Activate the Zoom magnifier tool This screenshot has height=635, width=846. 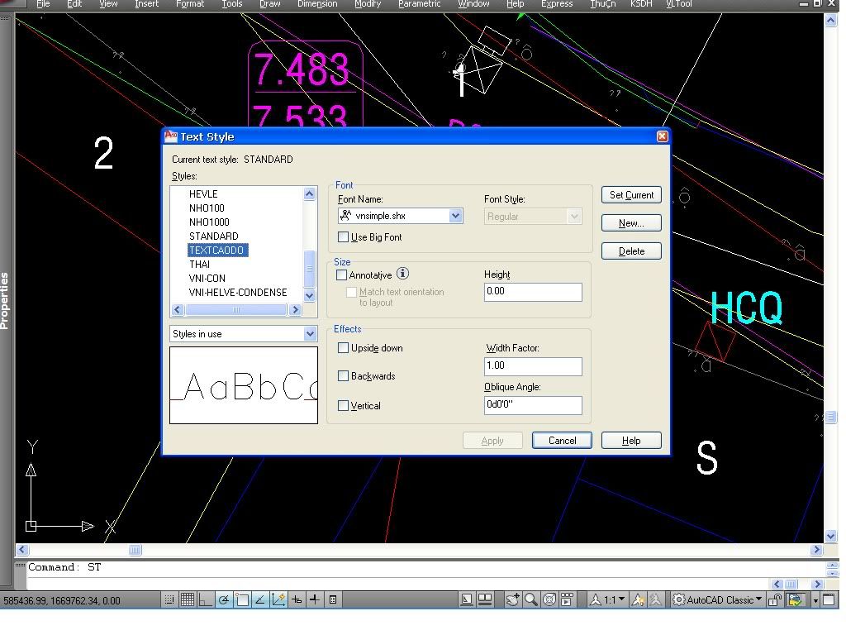coord(531,599)
